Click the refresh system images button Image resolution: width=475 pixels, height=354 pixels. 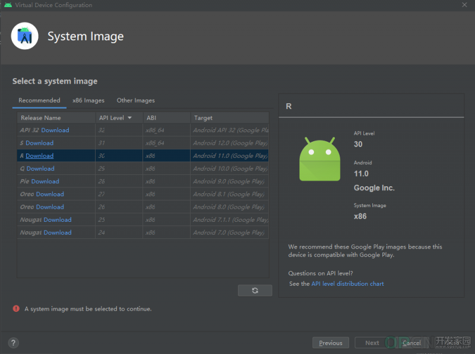pyautogui.click(x=255, y=291)
